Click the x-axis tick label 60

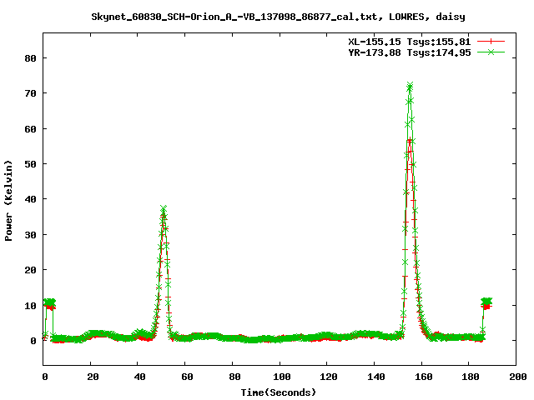click(187, 377)
